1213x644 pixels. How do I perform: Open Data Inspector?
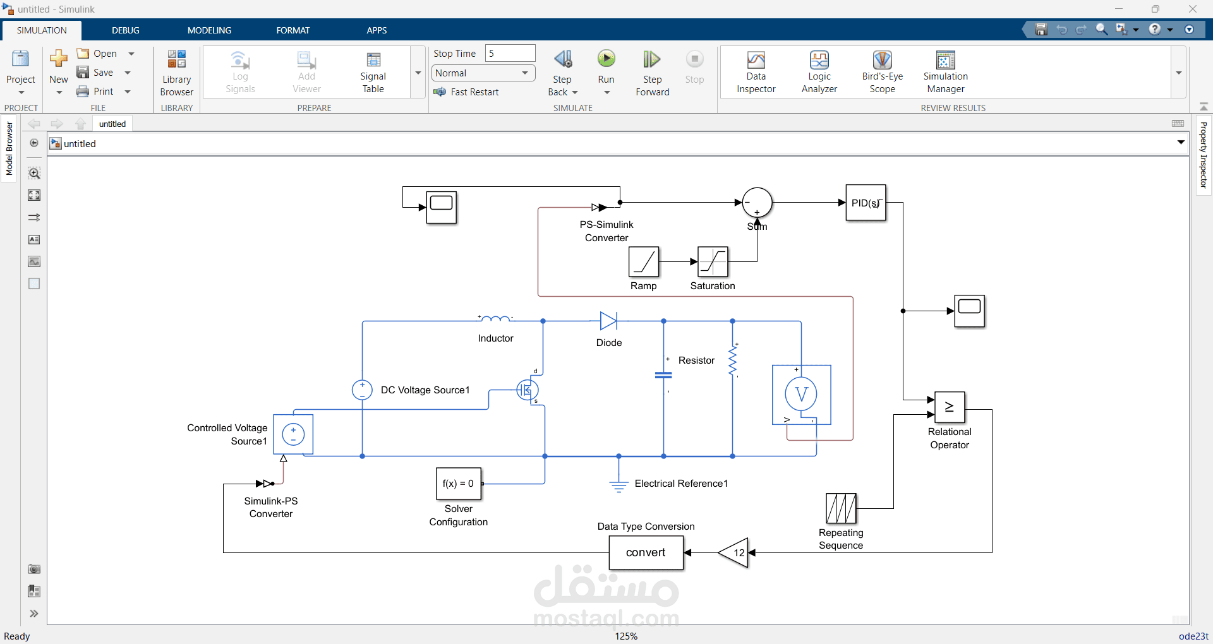(756, 73)
